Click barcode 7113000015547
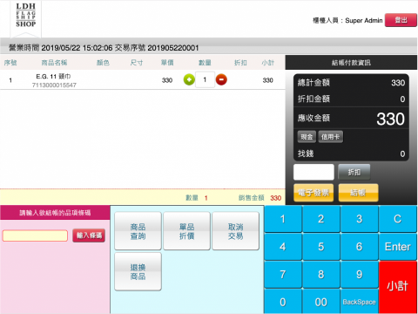 (54, 85)
